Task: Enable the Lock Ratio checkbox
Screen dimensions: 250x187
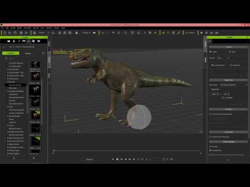Action: (223, 98)
